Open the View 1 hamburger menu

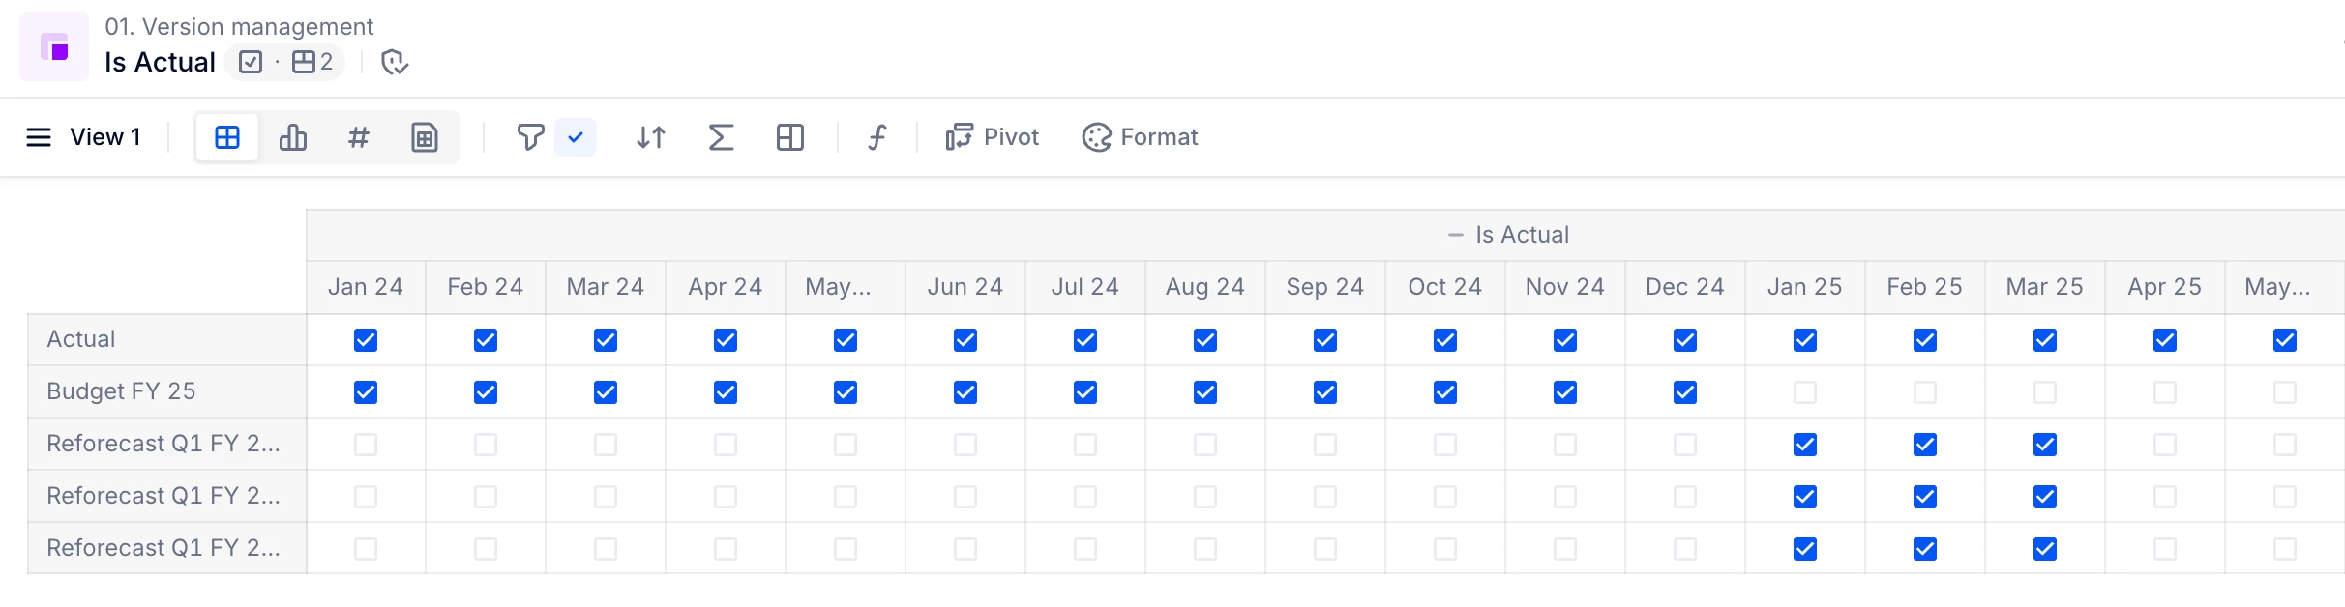coord(39,138)
